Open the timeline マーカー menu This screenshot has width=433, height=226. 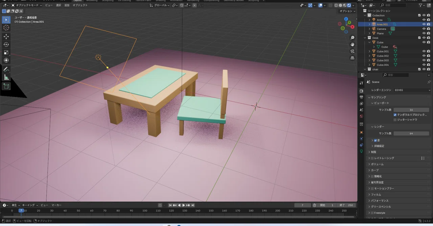[x=56, y=205]
